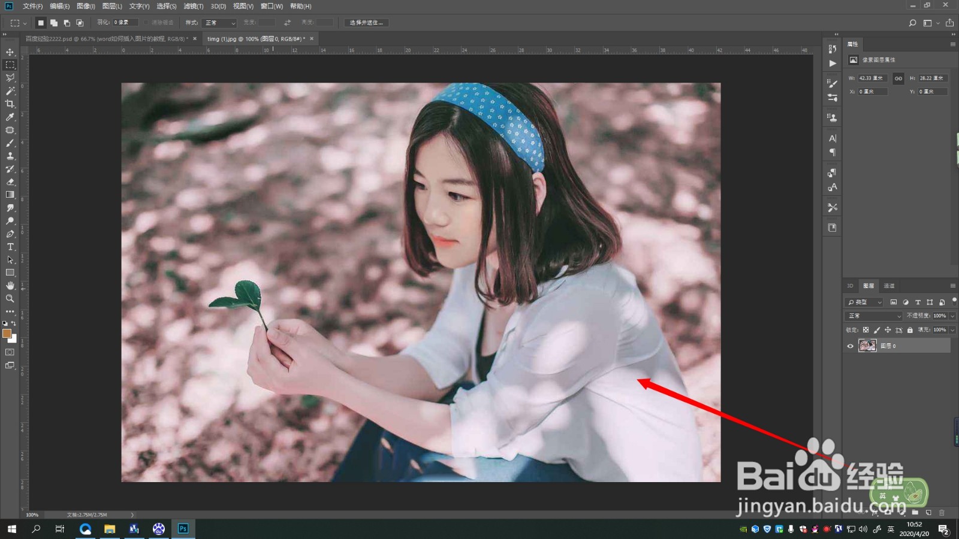Click the 选择并遮住 button
959x539 pixels.
[366, 23]
